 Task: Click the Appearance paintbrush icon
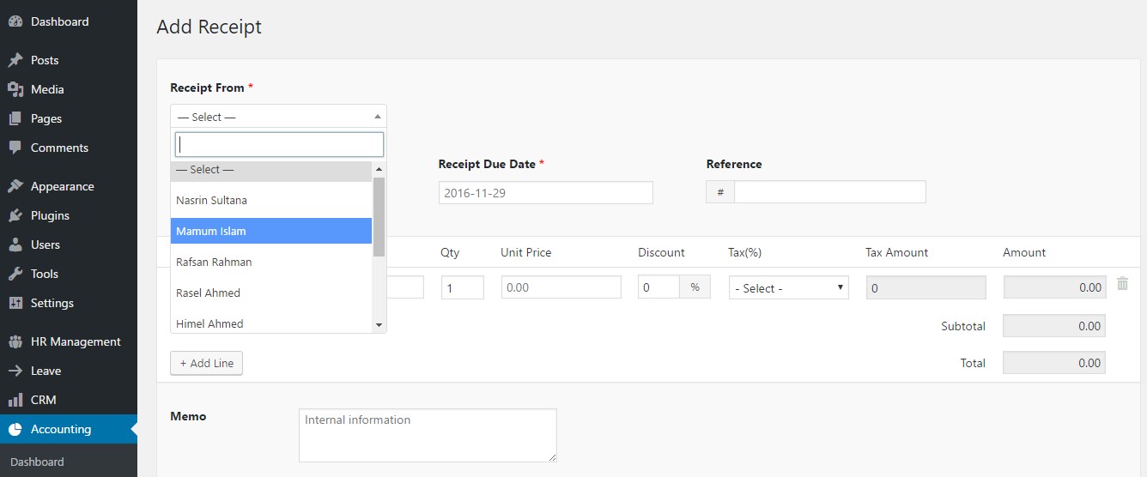pos(15,186)
